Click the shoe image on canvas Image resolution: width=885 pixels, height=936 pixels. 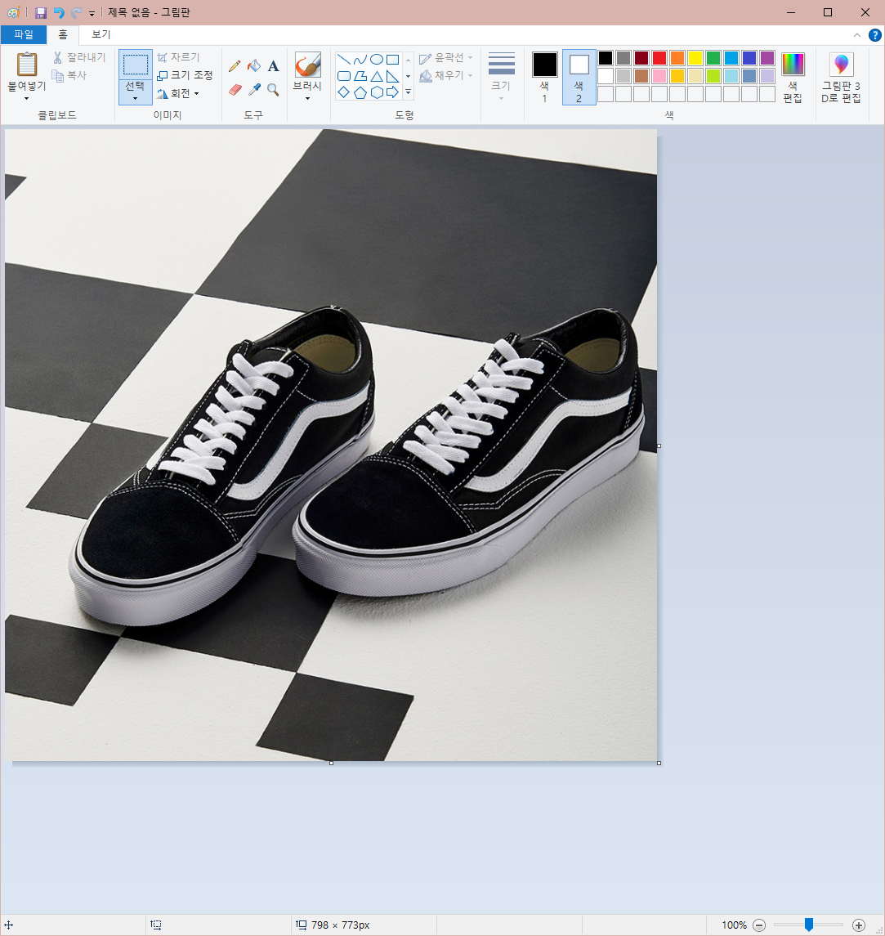pyautogui.click(x=331, y=445)
